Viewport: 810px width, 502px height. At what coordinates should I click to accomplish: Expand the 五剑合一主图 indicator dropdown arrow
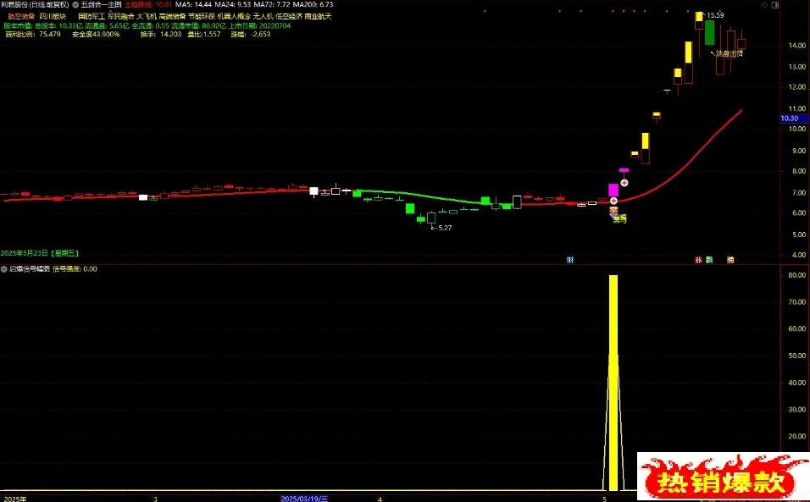tap(76, 5)
